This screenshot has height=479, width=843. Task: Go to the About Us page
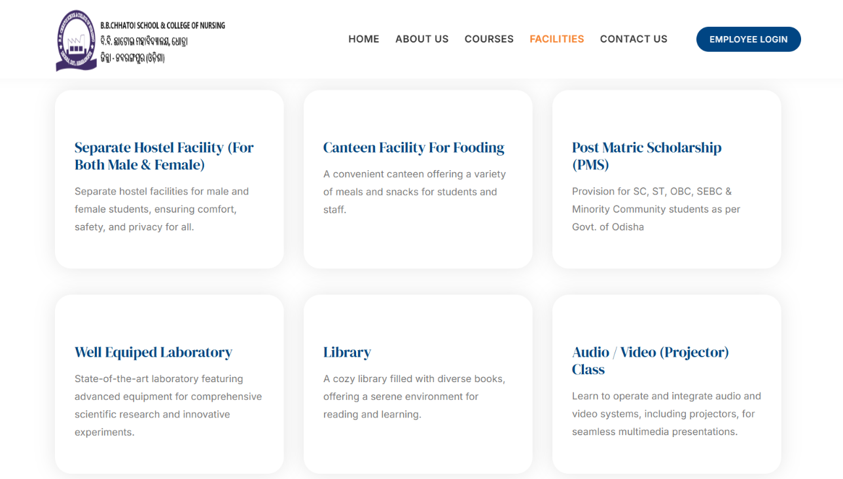[421, 39]
